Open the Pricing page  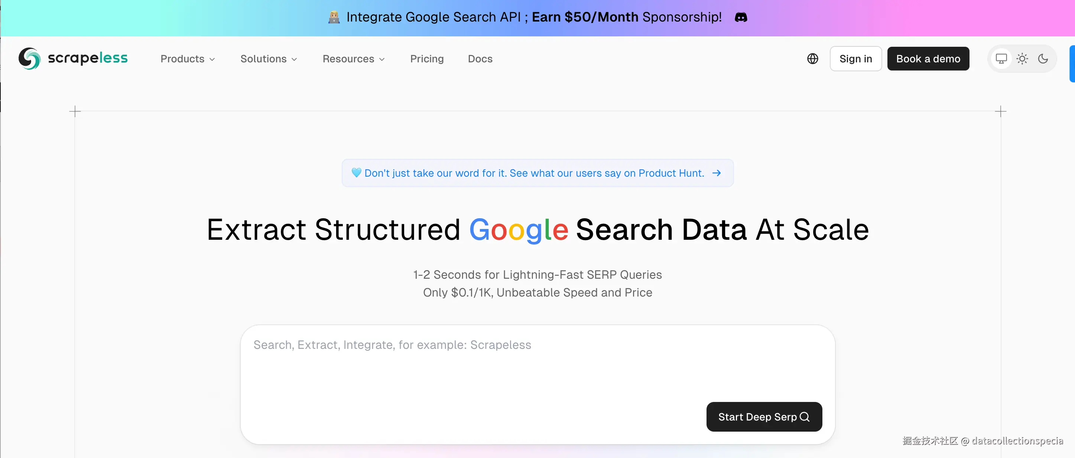(426, 59)
